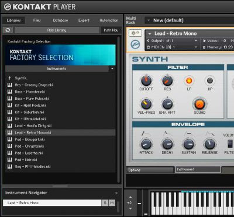
Task: Solo Lead - Retro Mono in navigator
Action: click(105, 203)
